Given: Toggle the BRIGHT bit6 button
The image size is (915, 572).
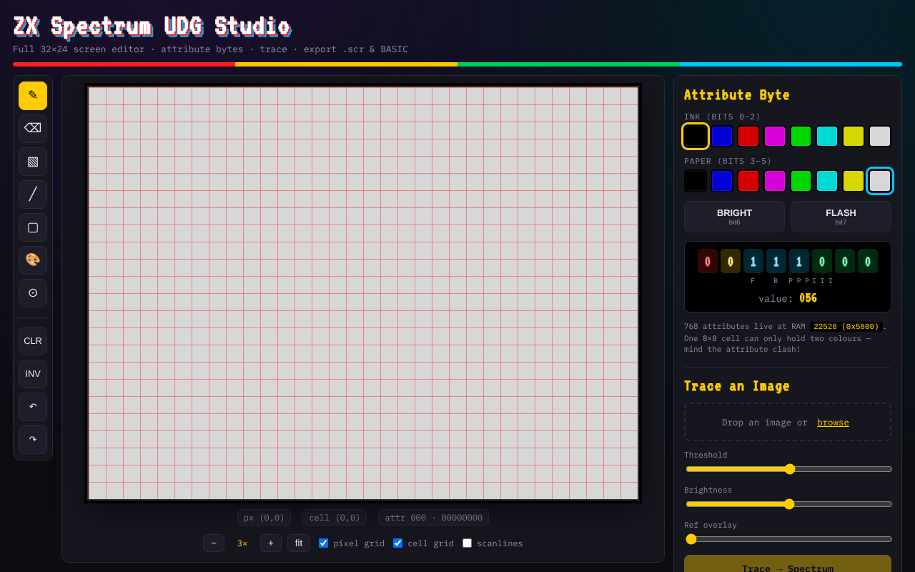Looking at the screenshot, I should (x=734, y=217).
